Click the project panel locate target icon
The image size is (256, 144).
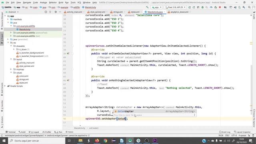(x=46, y=12)
